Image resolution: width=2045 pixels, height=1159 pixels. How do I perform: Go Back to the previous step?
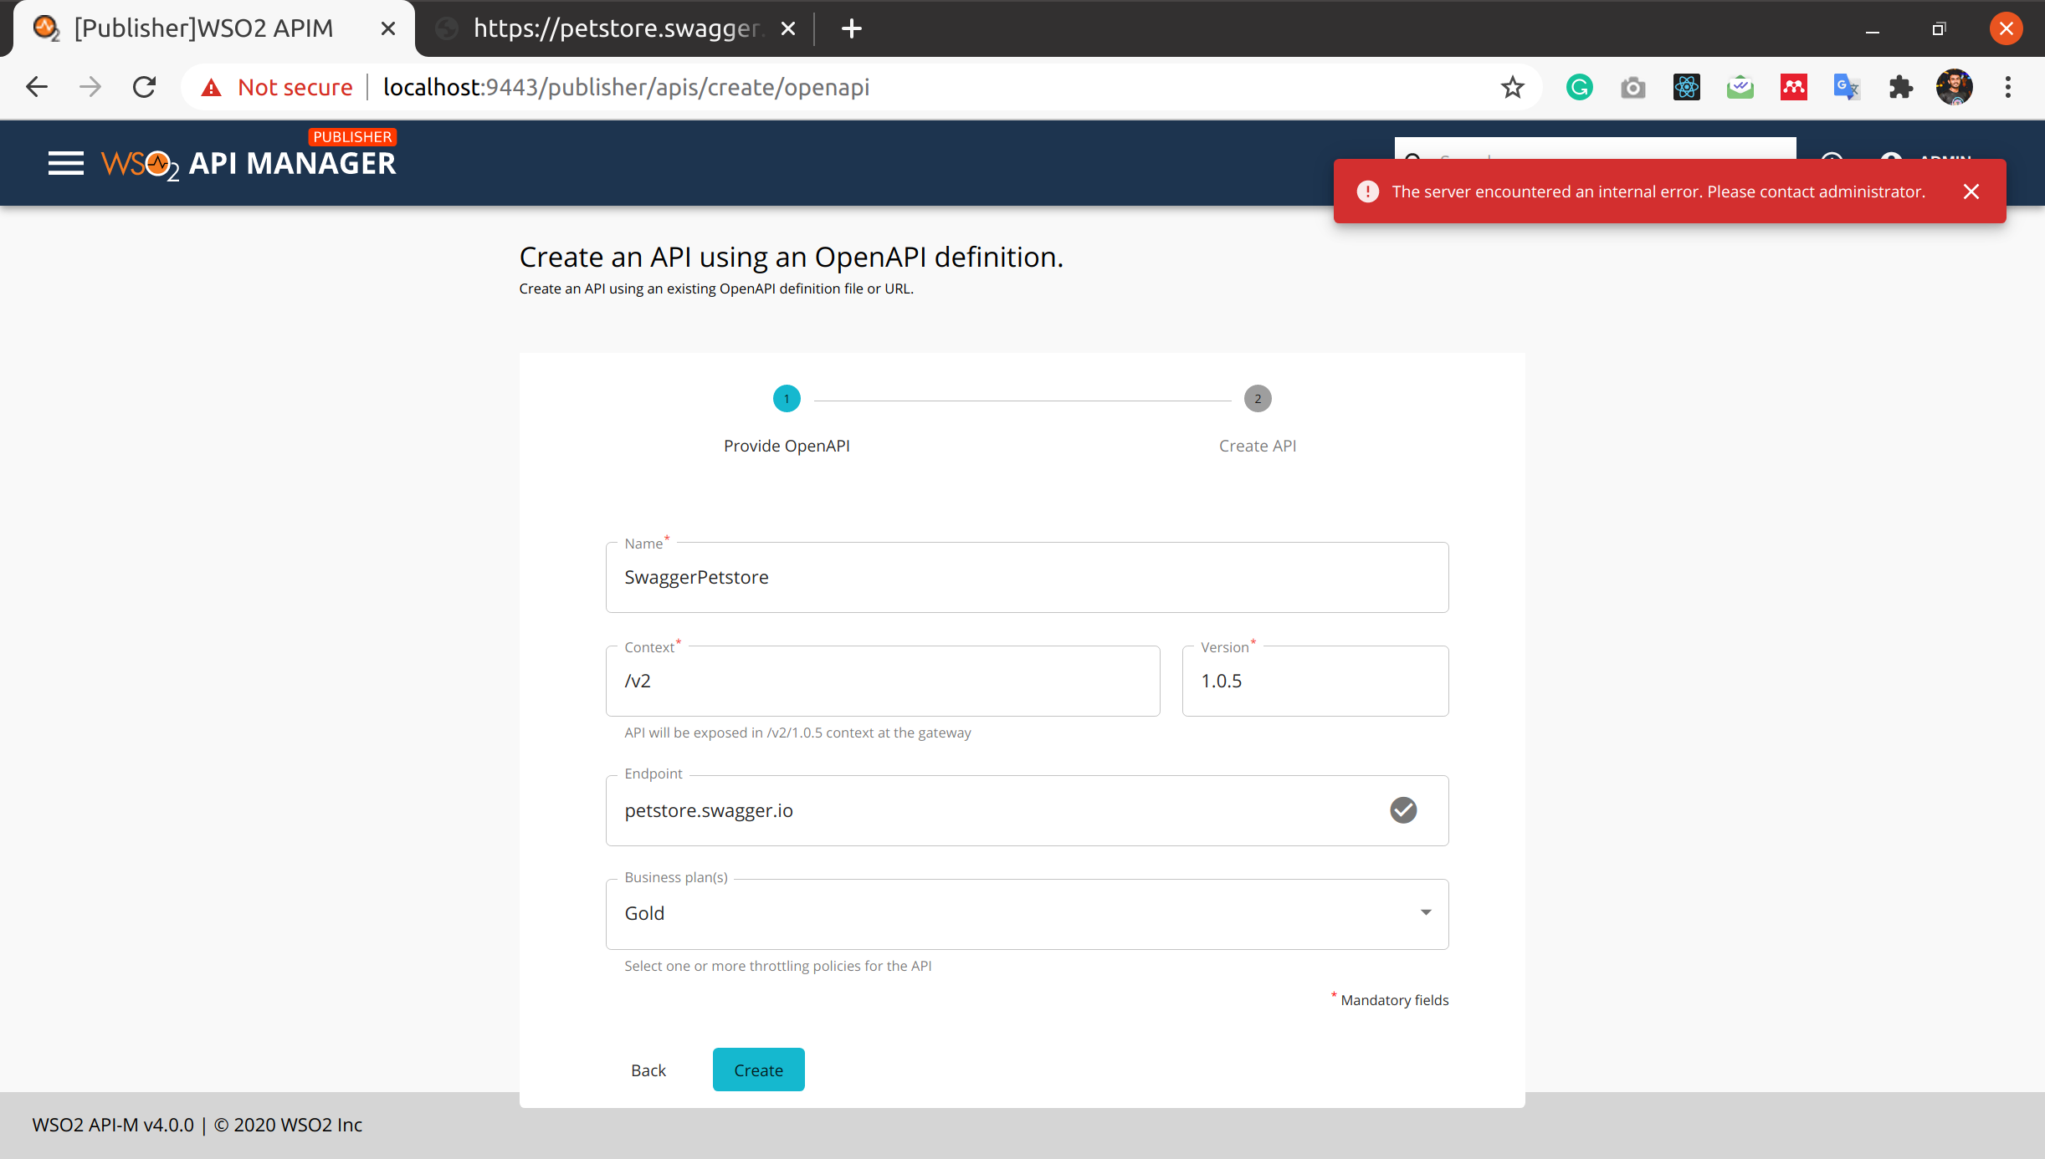click(648, 1070)
